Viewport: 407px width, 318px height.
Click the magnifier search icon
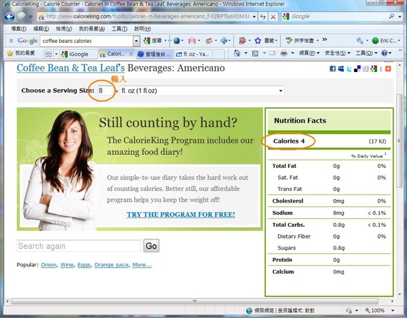(x=391, y=16)
